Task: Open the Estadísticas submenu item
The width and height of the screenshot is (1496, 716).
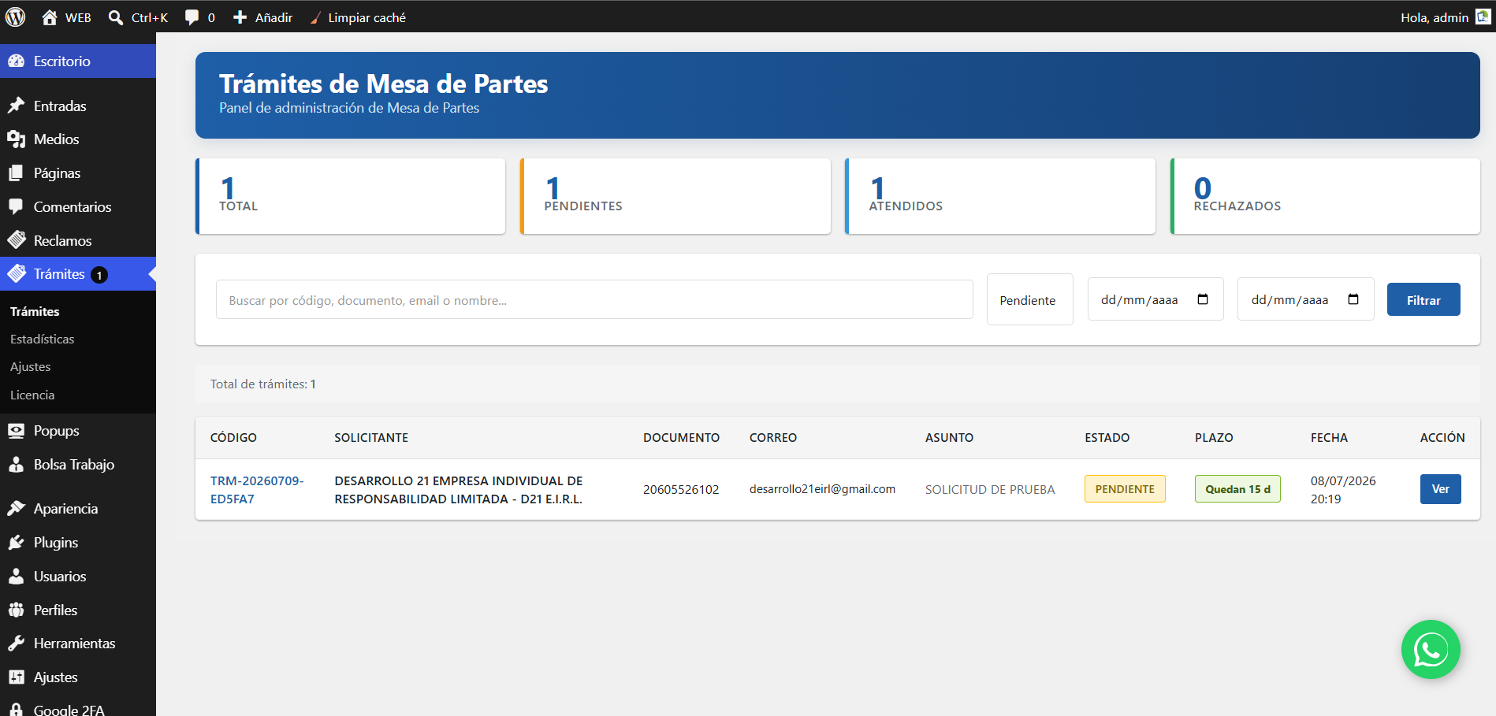Action: coord(43,339)
